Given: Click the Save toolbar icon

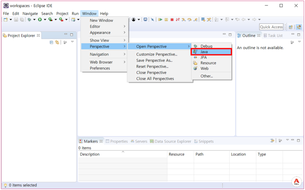Looking at the screenshot, I should click(x=16, y=20).
